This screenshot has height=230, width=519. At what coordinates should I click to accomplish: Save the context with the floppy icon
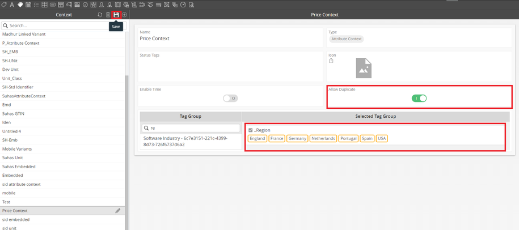(116, 15)
